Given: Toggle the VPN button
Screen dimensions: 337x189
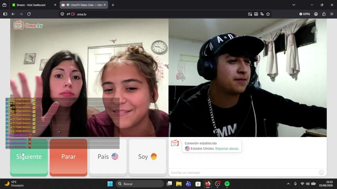Looking at the screenshot, I should pyautogui.click(x=305, y=14).
